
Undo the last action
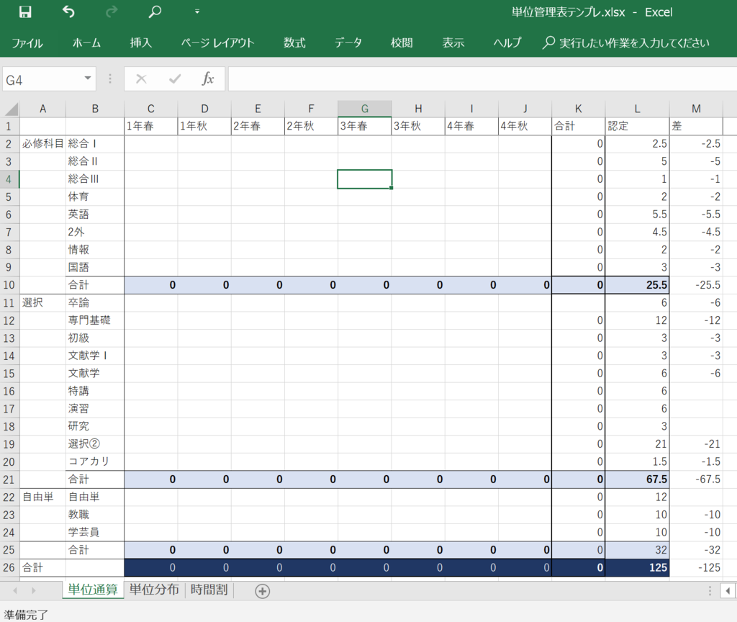click(x=68, y=12)
